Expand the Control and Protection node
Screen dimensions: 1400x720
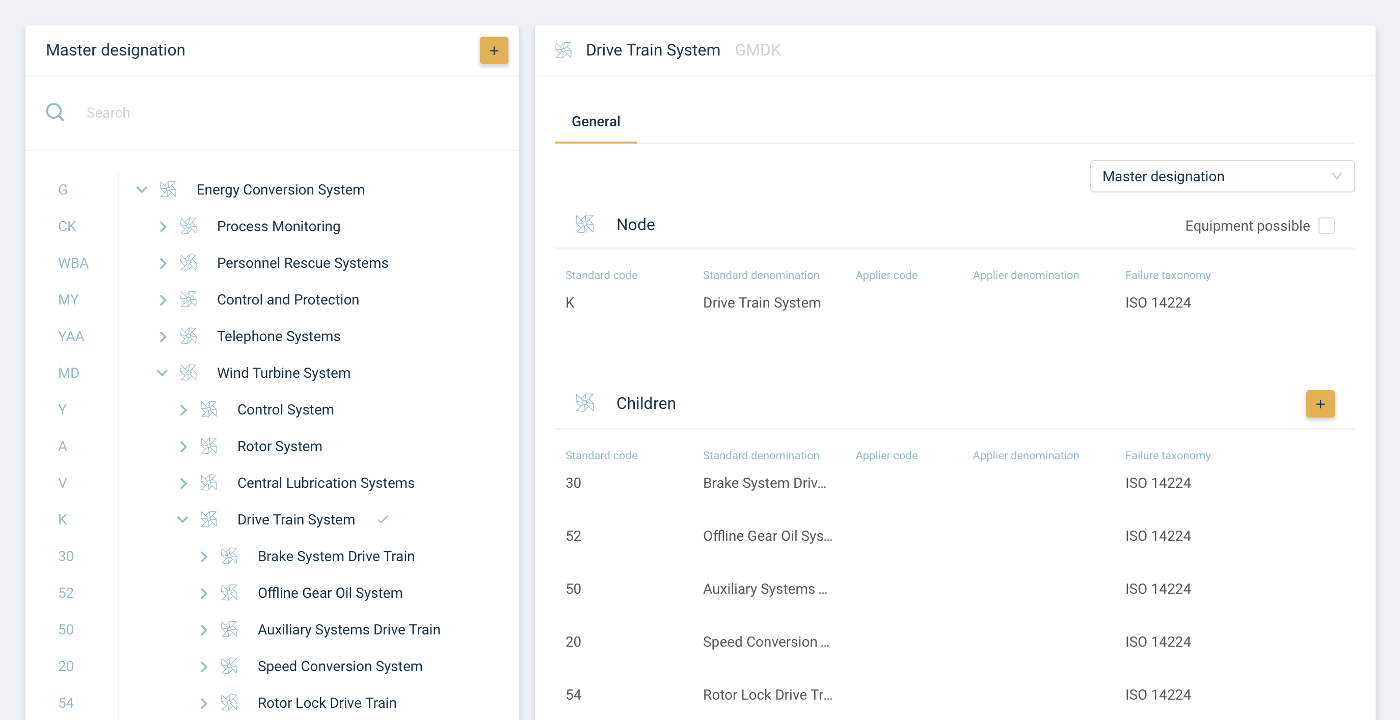click(x=163, y=299)
